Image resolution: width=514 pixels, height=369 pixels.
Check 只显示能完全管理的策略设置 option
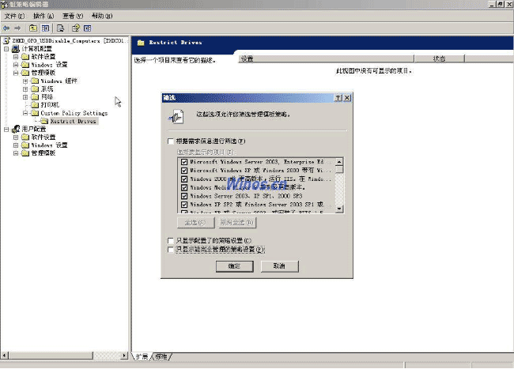tap(171, 250)
